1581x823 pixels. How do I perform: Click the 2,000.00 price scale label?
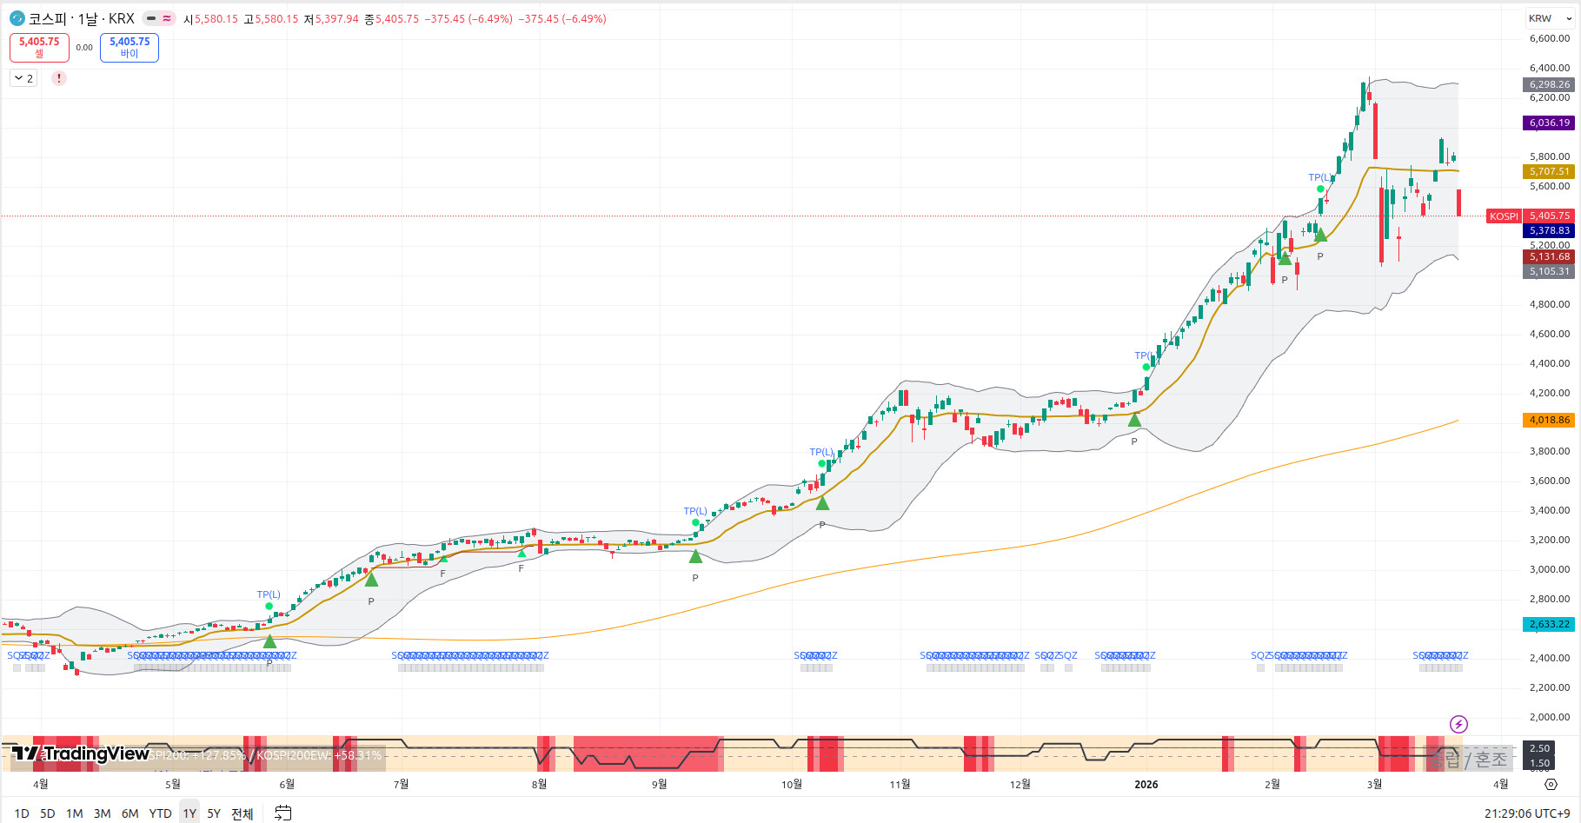[x=1550, y=717]
